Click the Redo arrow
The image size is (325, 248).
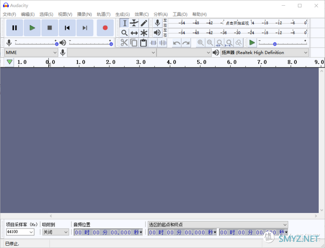pyautogui.click(x=186, y=43)
